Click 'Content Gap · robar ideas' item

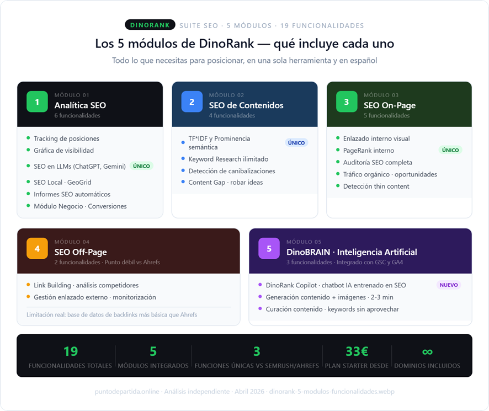[226, 183]
